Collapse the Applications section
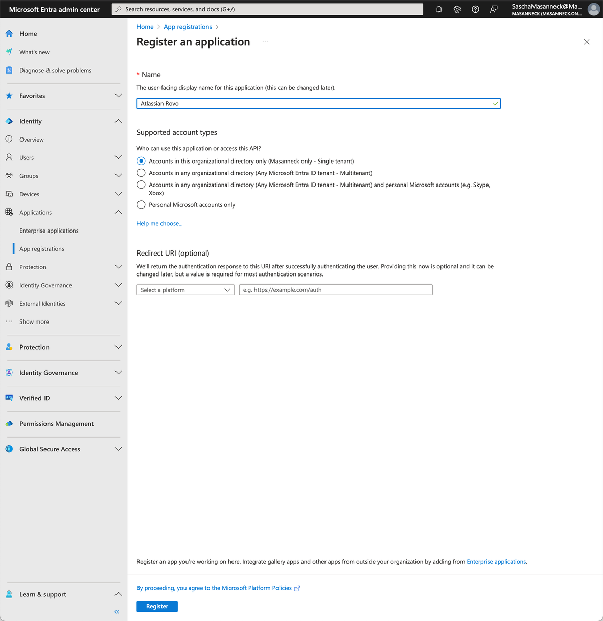 click(x=118, y=212)
